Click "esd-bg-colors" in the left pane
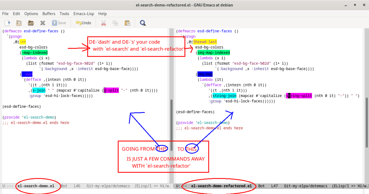The width and height of the screenshot is (369, 194). pos(34,47)
